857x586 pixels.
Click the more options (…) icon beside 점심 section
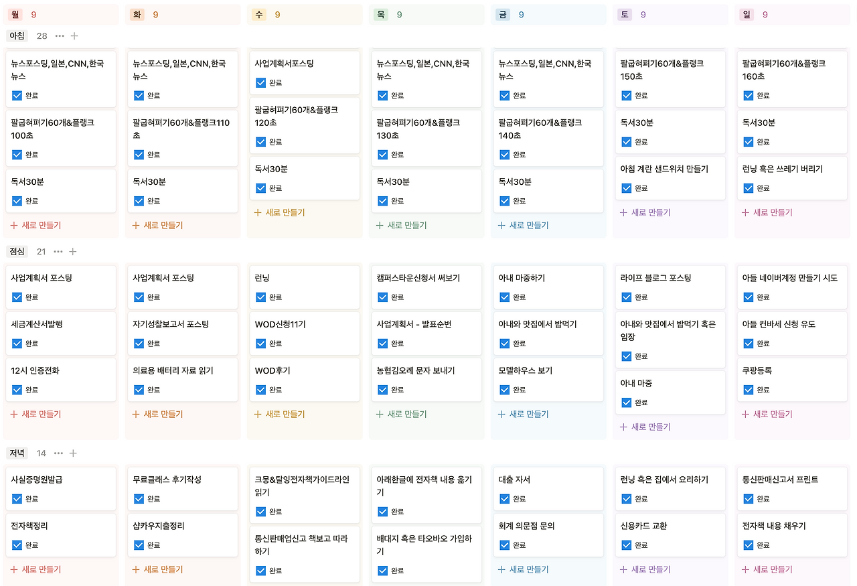coord(57,251)
